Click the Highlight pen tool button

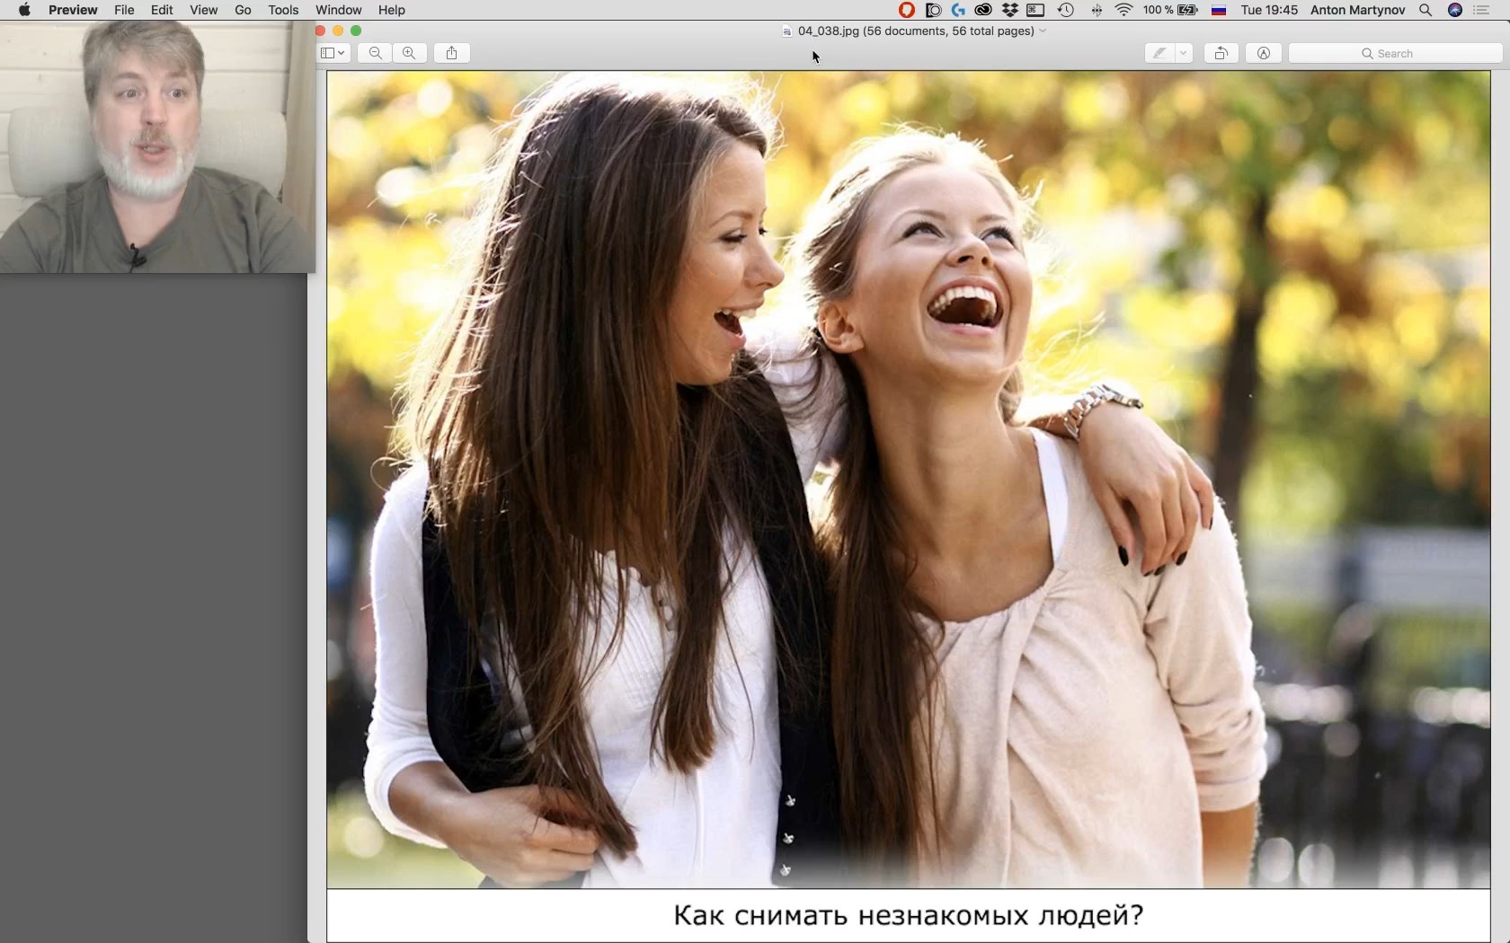click(1160, 53)
